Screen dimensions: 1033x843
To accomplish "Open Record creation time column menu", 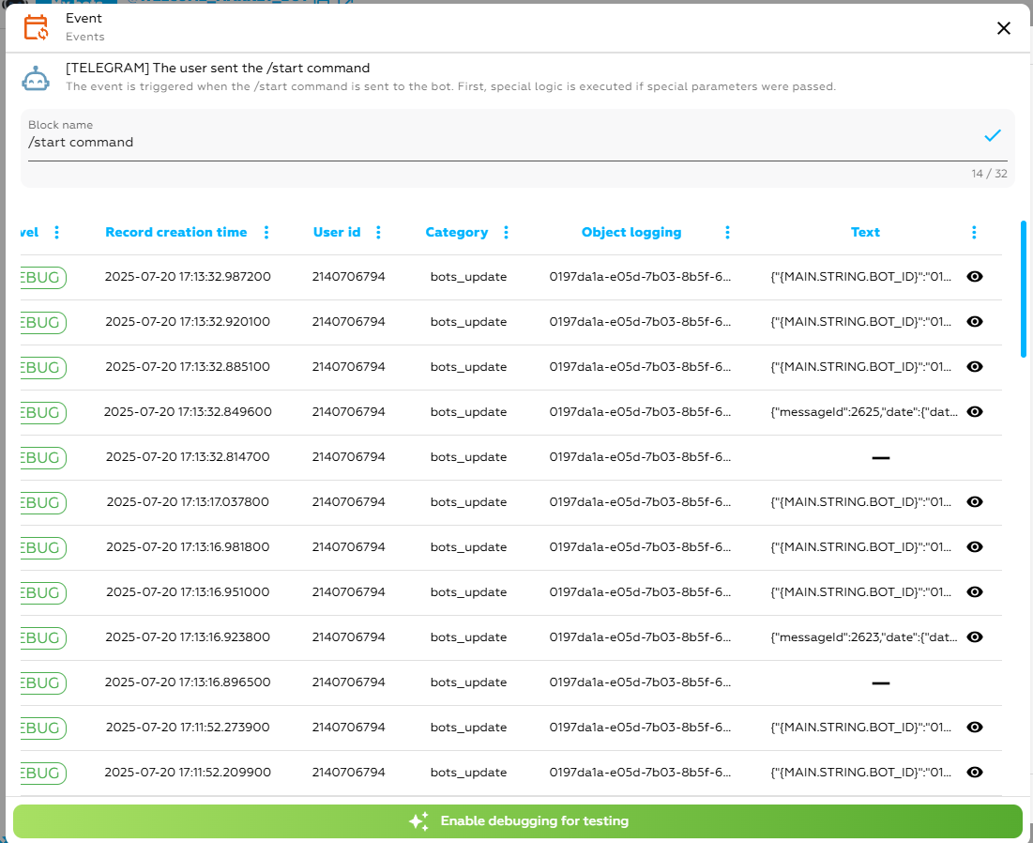I will pos(266,232).
